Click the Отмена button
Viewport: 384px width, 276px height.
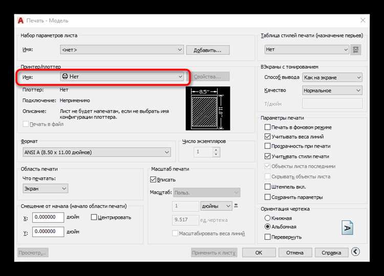pos(295,252)
